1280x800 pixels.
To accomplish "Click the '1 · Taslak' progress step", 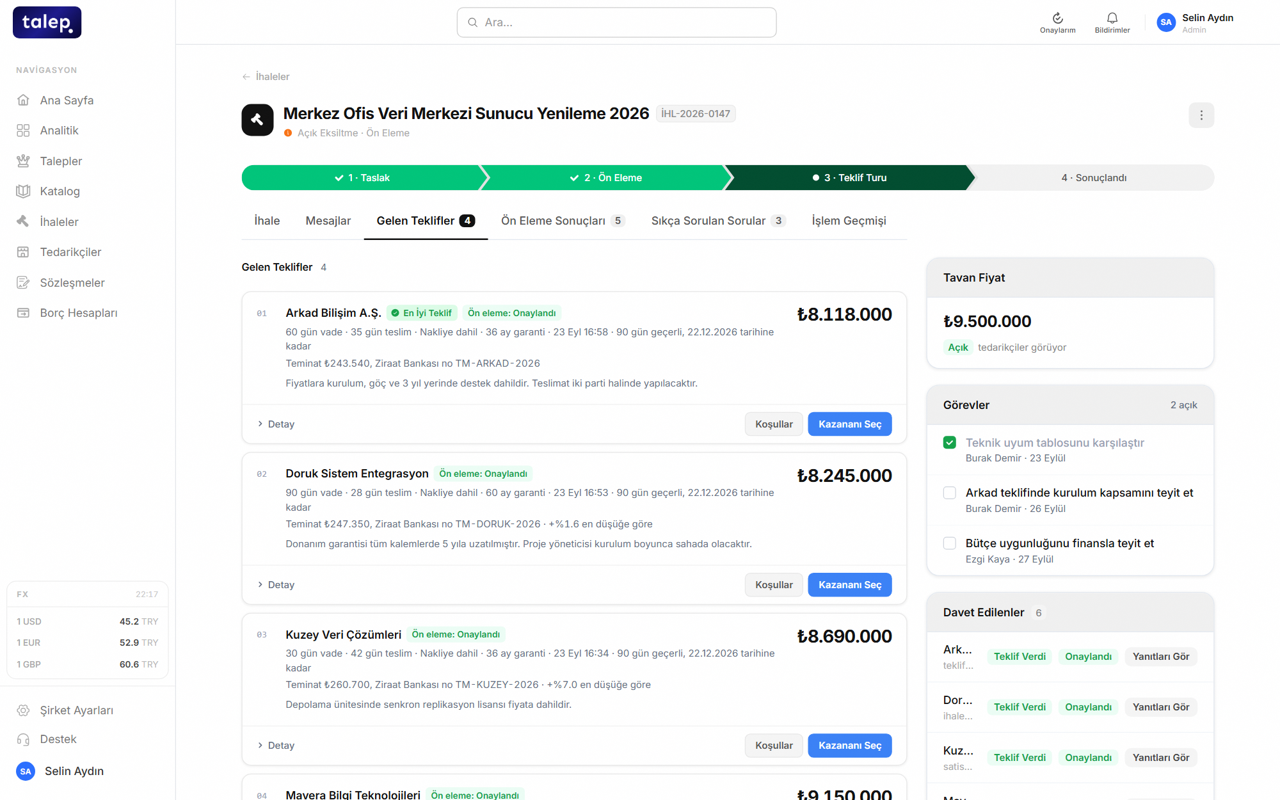I will (362, 177).
